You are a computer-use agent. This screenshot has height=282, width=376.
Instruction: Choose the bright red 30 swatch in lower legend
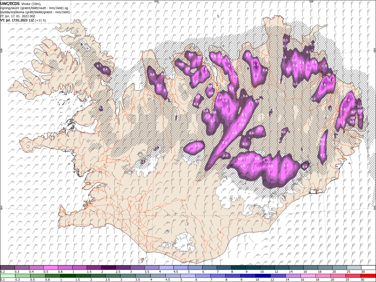click(x=368, y=276)
